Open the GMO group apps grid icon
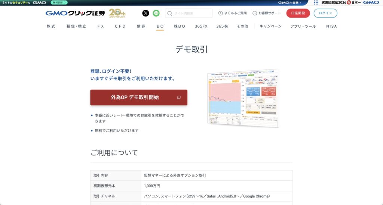Screen dimensions: 383x205 tap(316, 3)
